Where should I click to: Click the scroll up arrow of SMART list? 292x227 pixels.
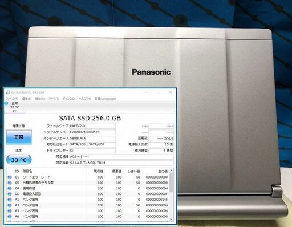click(x=171, y=171)
